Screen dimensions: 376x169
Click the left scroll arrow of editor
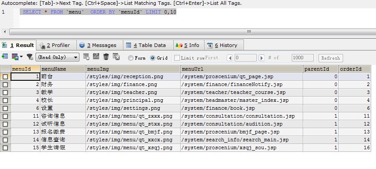(x=4, y=32)
